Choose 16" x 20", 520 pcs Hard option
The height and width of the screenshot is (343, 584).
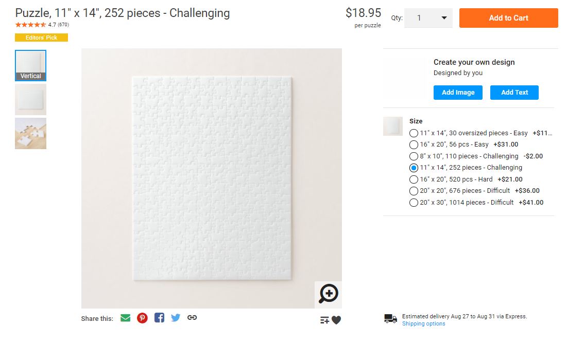pyautogui.click(x=414, y=179)
